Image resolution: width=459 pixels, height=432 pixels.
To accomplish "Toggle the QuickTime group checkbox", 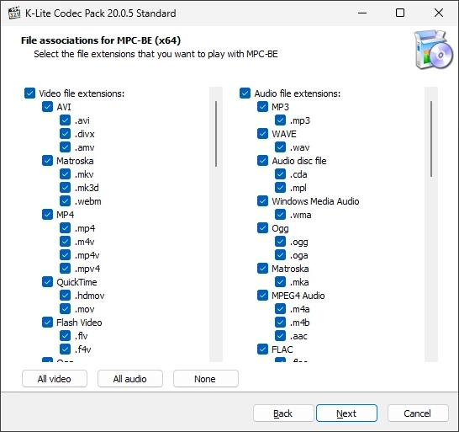I will point(47,282).
